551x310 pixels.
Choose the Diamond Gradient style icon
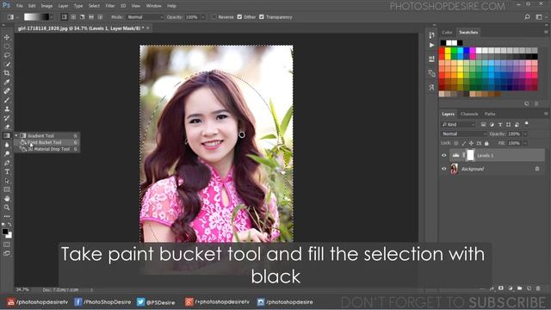(x=100, y=17)
